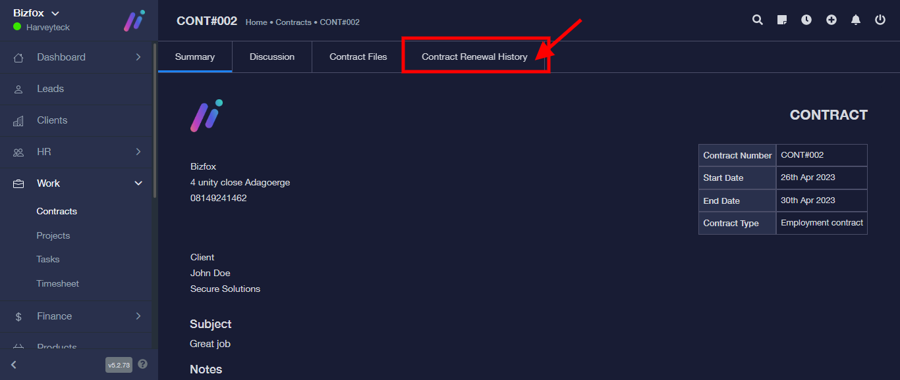Click the Bizfox logo in sidebar

[134, 20]
